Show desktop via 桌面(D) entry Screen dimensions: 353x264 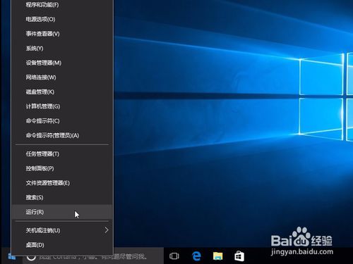[x=62, y=245]
